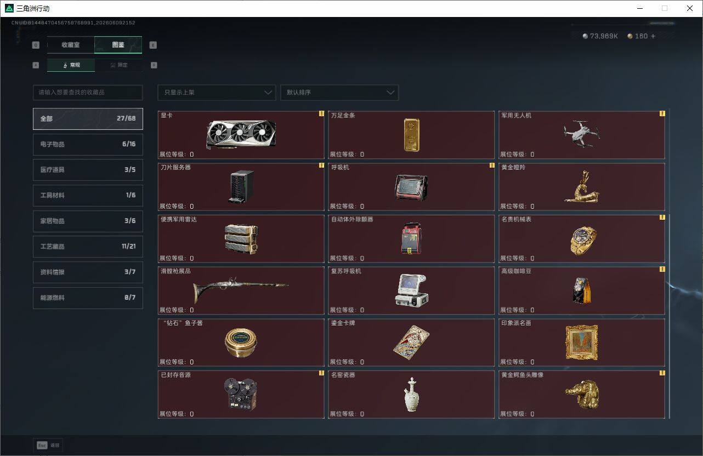Select the 自动体外除颤器 defibrillator item

(x=411, y=239)
